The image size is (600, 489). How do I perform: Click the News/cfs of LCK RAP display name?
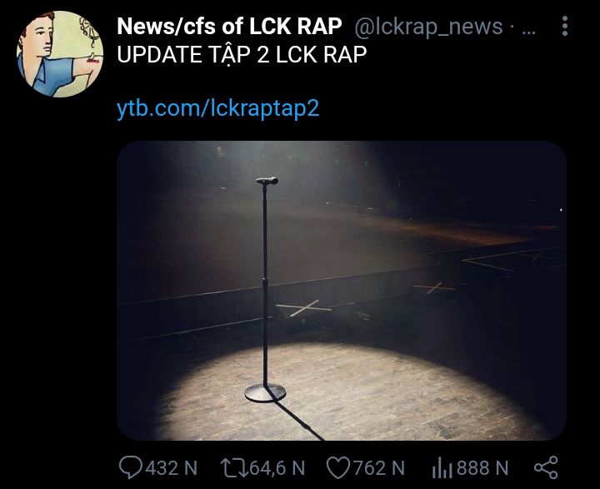coord(229,27)
